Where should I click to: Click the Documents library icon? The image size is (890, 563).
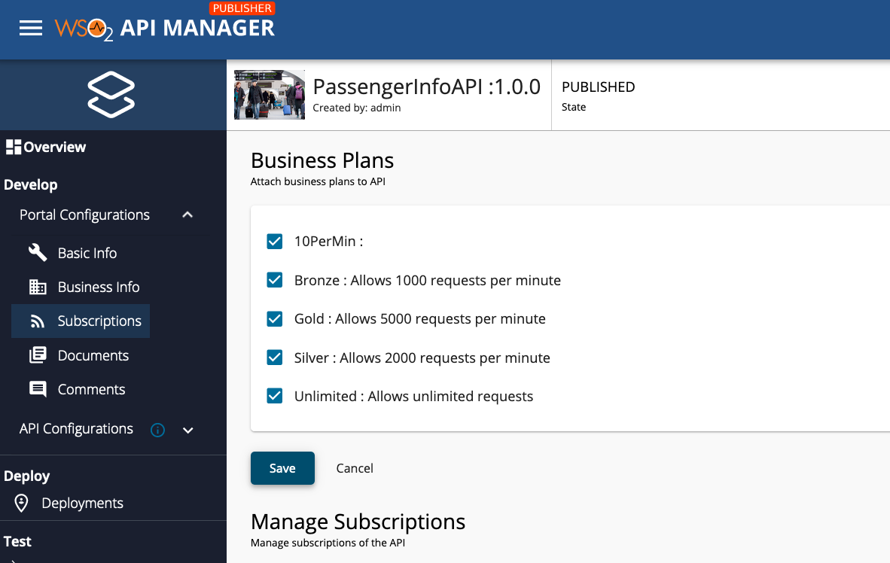point(38,355)
